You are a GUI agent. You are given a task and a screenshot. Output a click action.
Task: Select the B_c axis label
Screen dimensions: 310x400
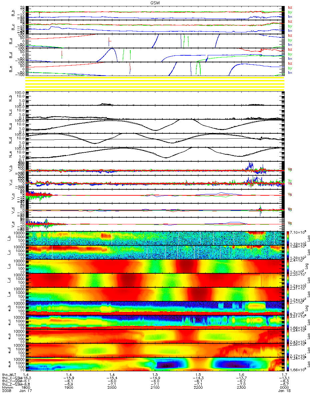[x=13, y=27]
